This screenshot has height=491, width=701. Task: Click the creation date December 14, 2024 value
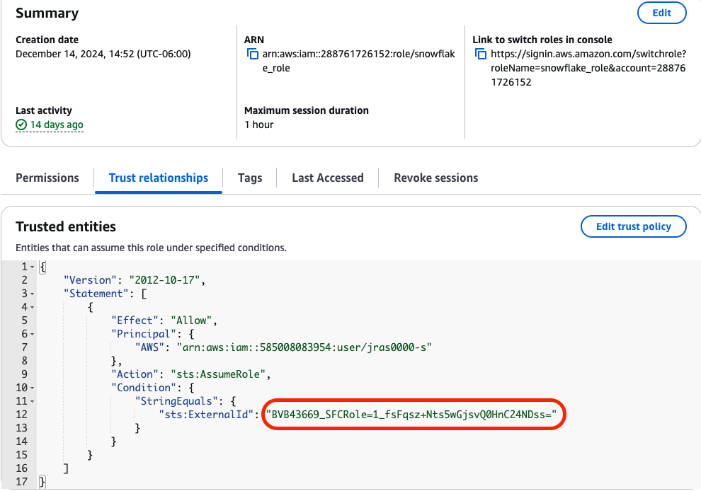pyautogui.click(x=103, y=54)
